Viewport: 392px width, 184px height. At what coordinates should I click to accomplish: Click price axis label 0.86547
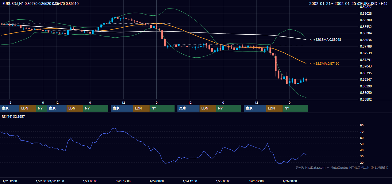tap(366, 80)
